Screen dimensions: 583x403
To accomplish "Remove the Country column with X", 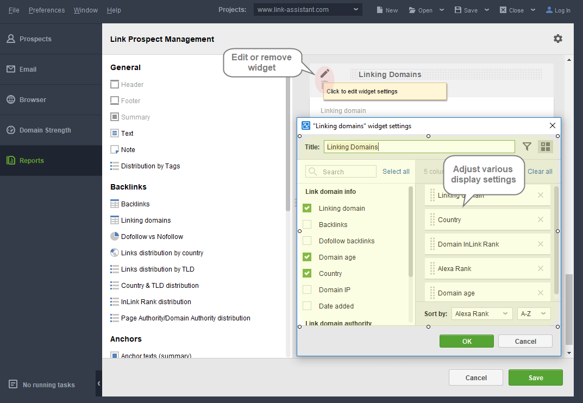I will pos(541,220).
